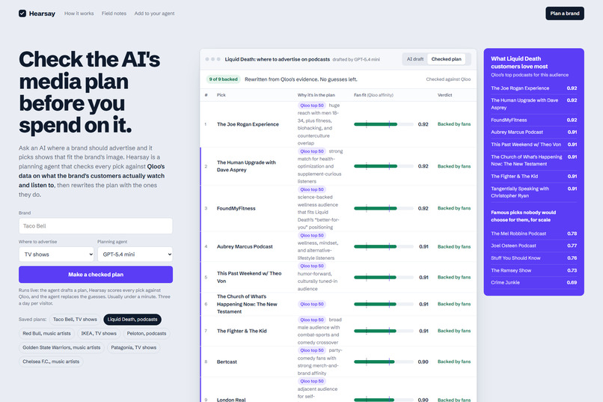Viewport: 603px width, 402px height.
Task: Open the How it works page
Action: pyautogui.click(x=79, y=13)
